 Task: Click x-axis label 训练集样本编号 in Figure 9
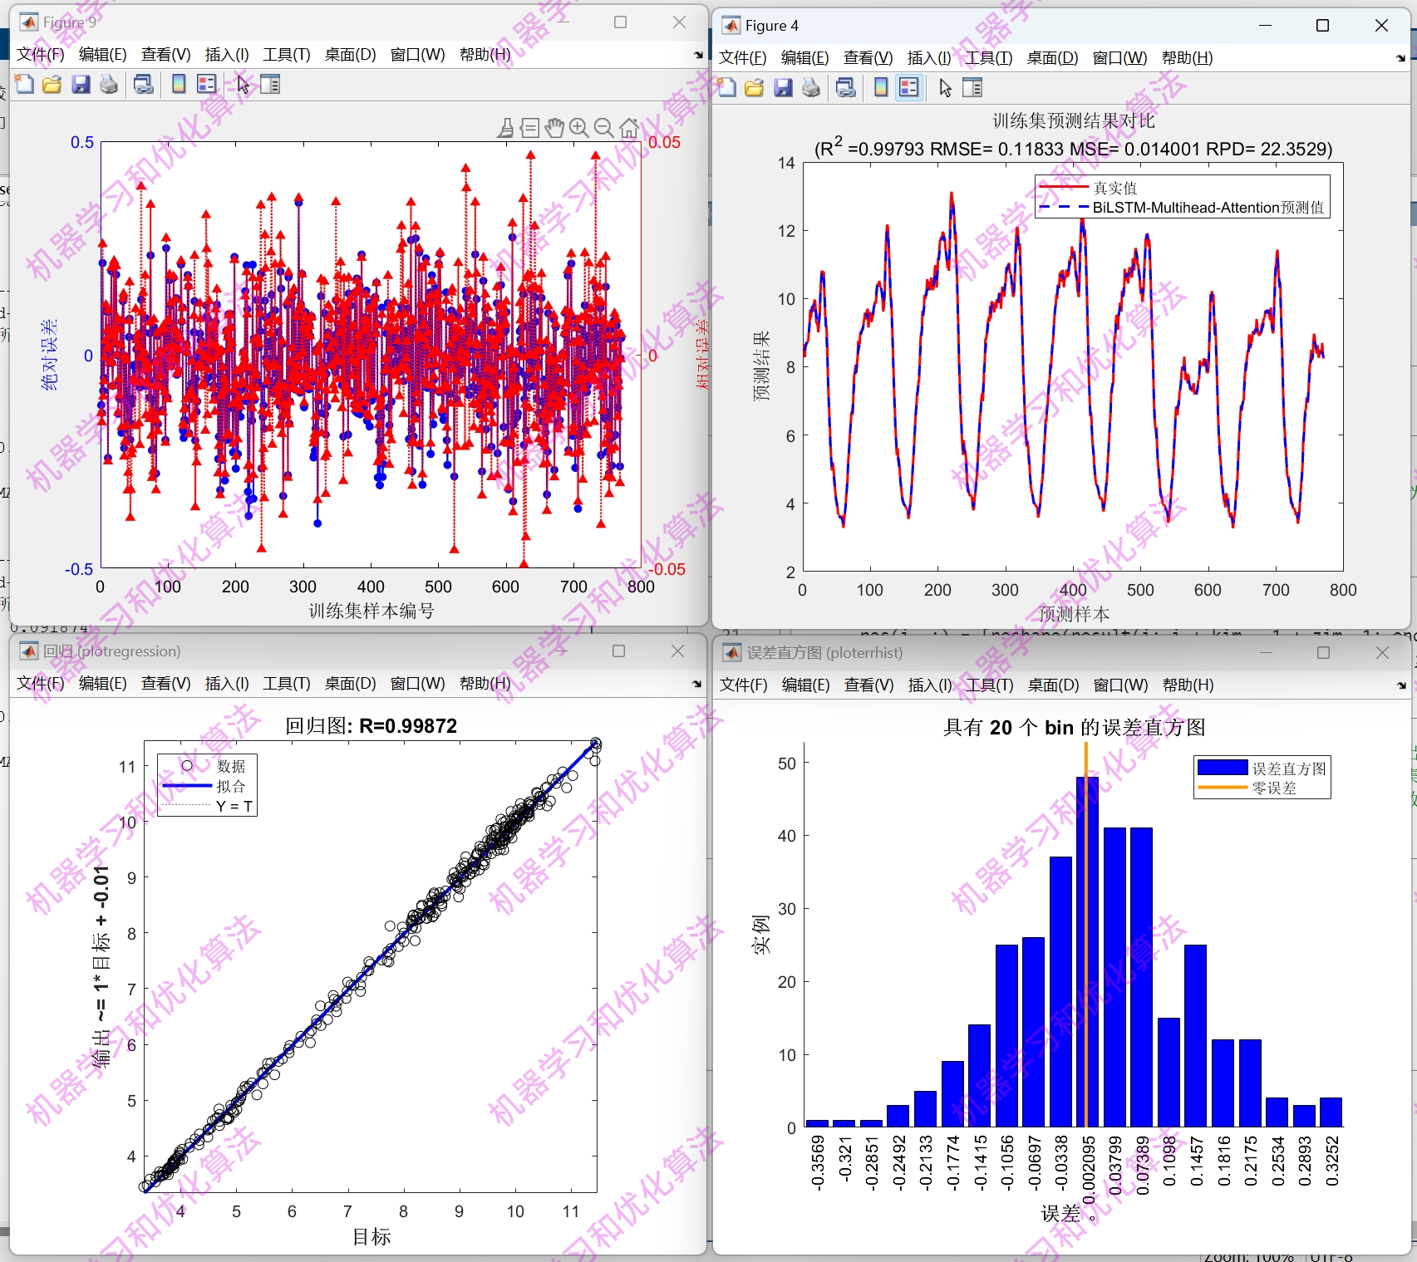(371, 611)
